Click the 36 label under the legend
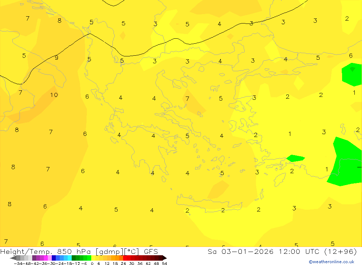 pyautogui.click(x=140, y=264)
